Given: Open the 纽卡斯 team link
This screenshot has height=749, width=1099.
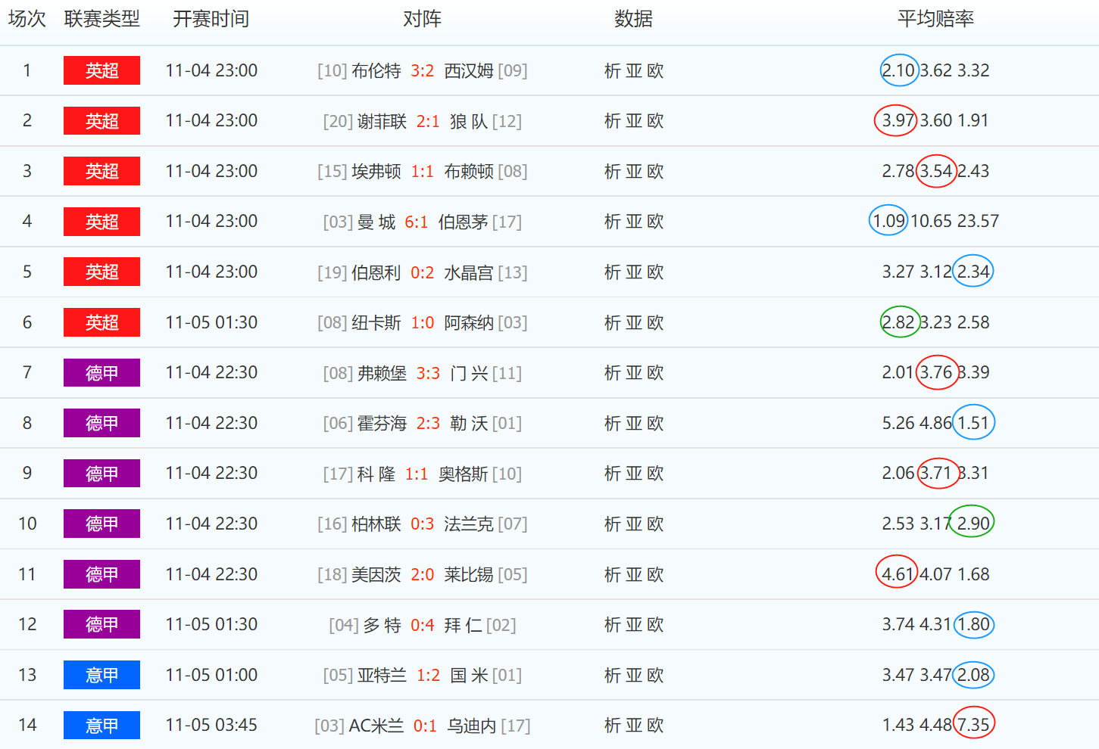Looking at the screenshot, I should pos(376,323).
